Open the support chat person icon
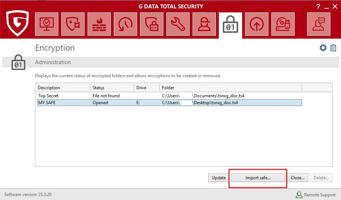The image size is (341, 200). (x=319, y=24)
